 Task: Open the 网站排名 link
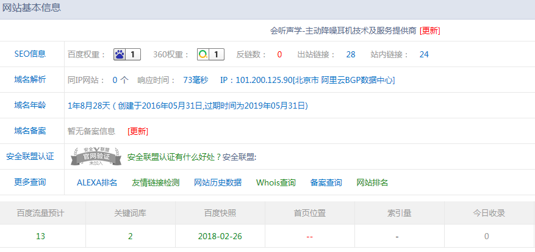point(372,182)
